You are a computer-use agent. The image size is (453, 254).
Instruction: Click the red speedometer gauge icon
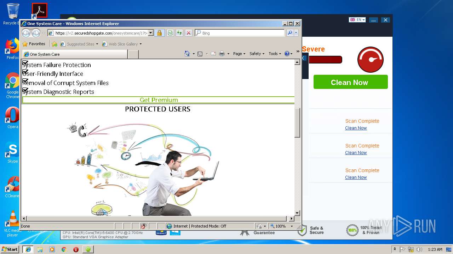click(371, 59)
